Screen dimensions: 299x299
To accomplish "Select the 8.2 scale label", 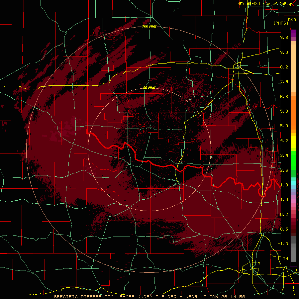I will click(284, 67).
